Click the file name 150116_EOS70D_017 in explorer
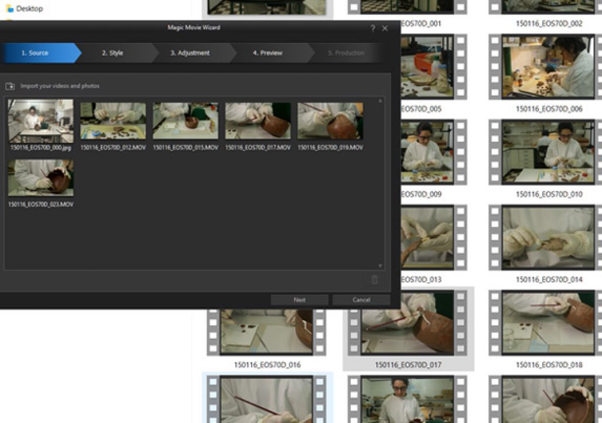Screen dimensions: 602x423 (x=408, y=365)
